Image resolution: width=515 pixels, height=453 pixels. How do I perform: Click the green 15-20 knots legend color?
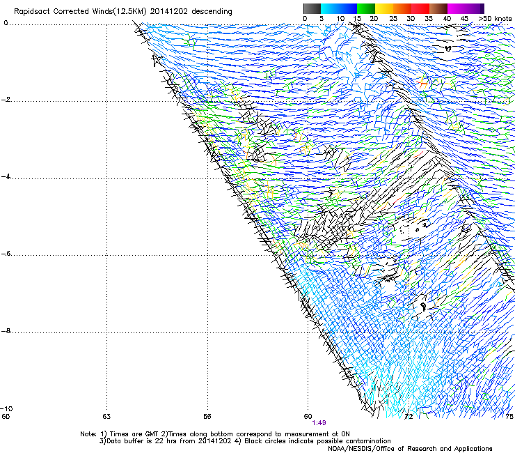pos(366,8)
